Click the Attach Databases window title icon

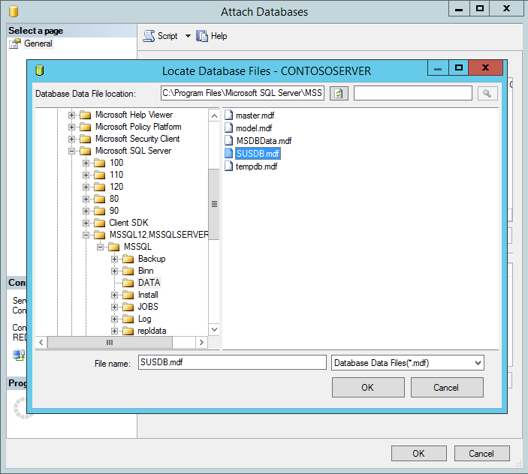pyautogui.click(x=14, y=11)
